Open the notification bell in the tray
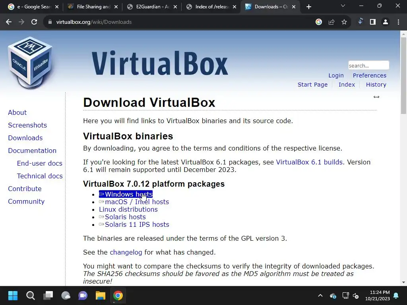 (396, 295)
